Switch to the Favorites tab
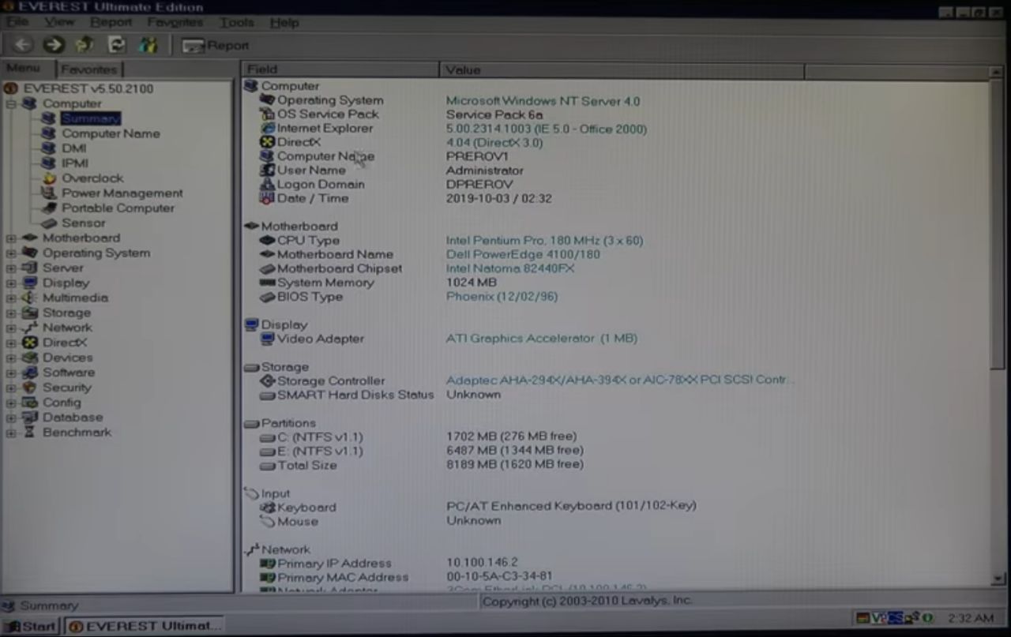 click(x=89, y=69)
